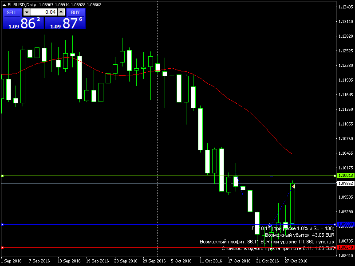Click the SELL button
The width and height of the screenshot is (355, 266).
point(12,12)
